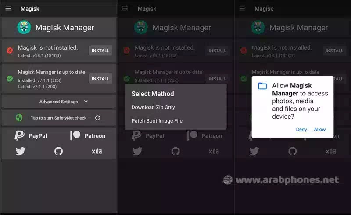Open the PayPal donation link, left screen
This screenshot has height=215, width=351.
click(31, 136)
